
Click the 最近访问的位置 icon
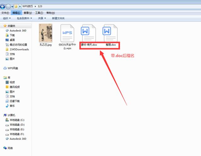[7, 45]
